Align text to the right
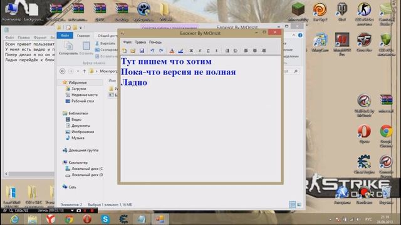Viewport: 401px width, 225px height. click(264, 51)
